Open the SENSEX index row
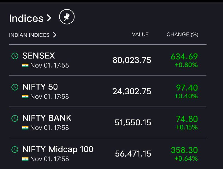This screenshot has width=223, height=169. point(108,60)
